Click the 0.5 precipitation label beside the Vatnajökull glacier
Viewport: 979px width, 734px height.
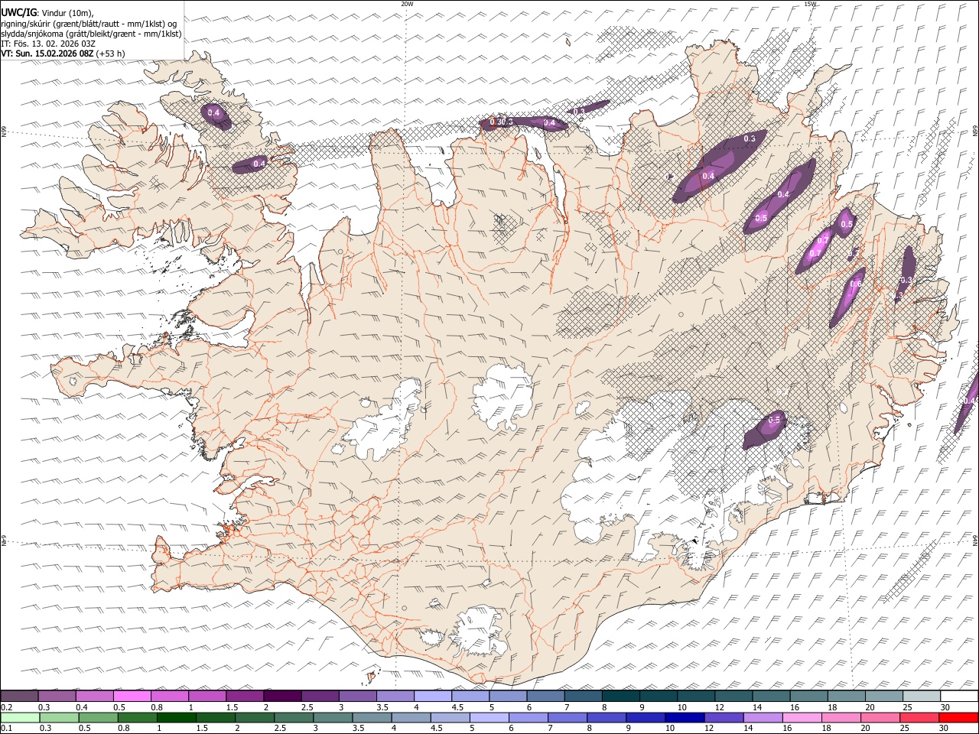point(775,420)
